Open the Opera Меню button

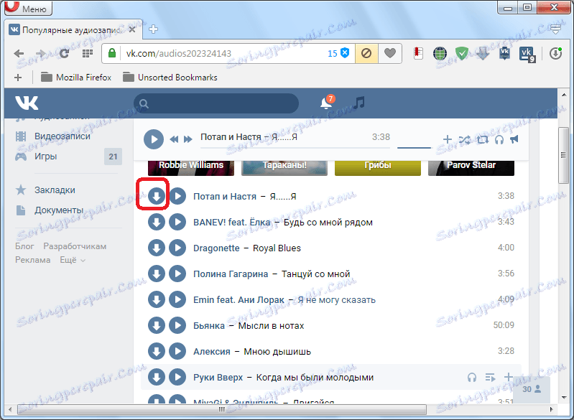(x=29, y=7)
